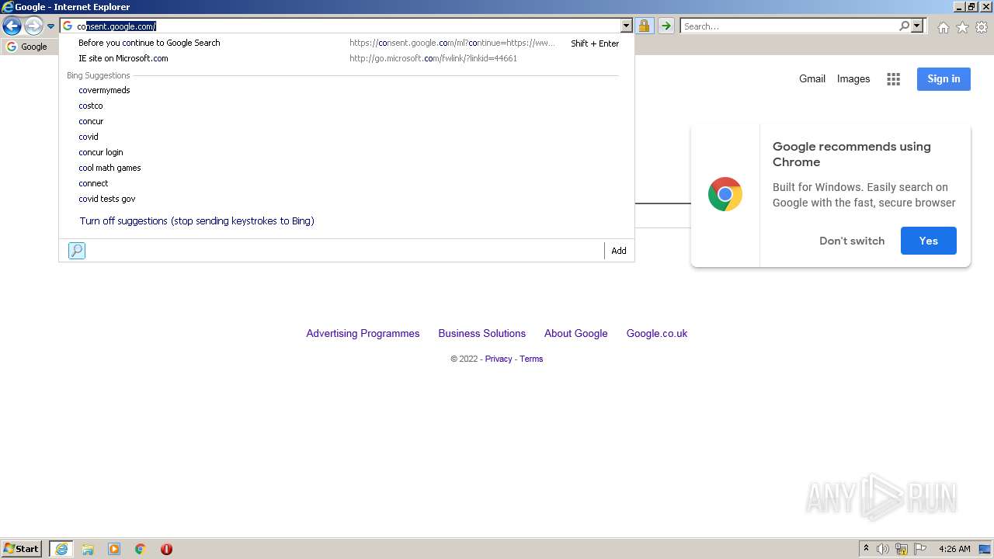Select the 'covid tests gov' suggestion
The width and height of the screenshot is (994, 559).
[x=107, y=199]
